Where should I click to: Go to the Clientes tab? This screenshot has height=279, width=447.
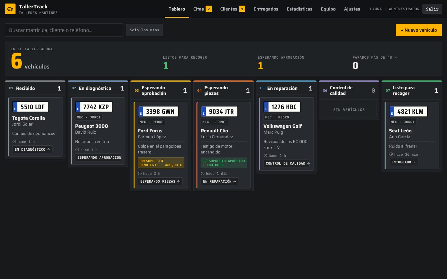point(233,9)
